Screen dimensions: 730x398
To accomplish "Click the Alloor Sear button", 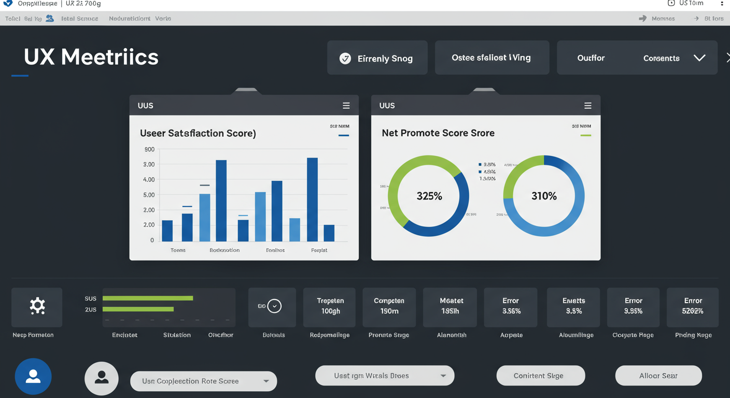I will 658,376.
